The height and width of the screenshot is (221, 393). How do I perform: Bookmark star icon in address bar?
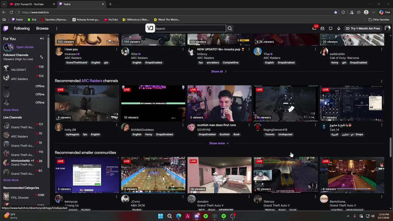(336, 12)
